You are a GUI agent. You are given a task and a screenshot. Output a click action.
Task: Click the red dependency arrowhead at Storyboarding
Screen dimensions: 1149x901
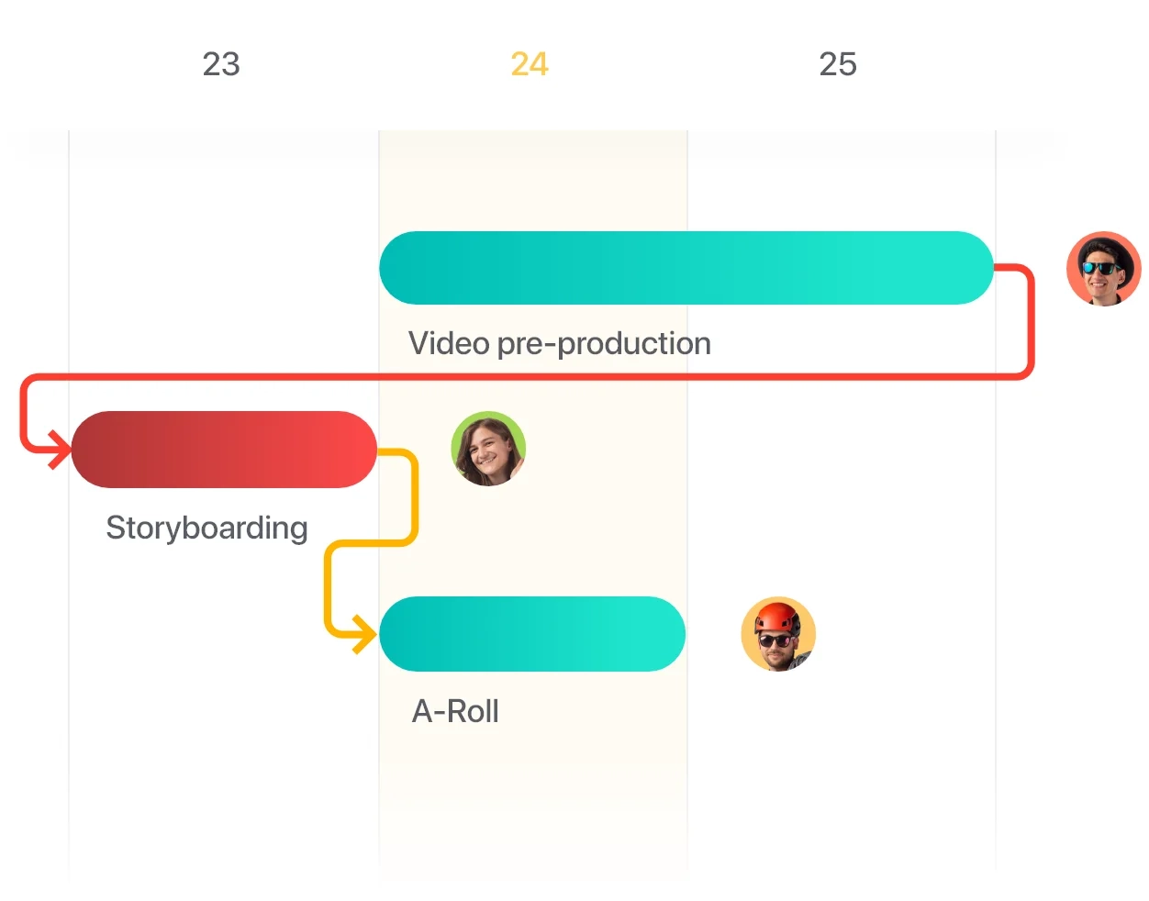coord(61,450)
